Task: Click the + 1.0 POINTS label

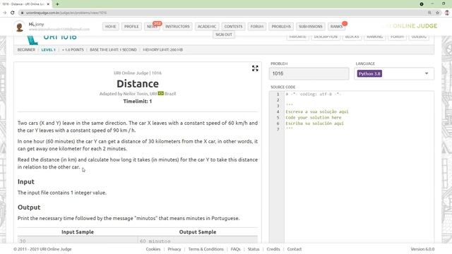Action: click(73, 50)
